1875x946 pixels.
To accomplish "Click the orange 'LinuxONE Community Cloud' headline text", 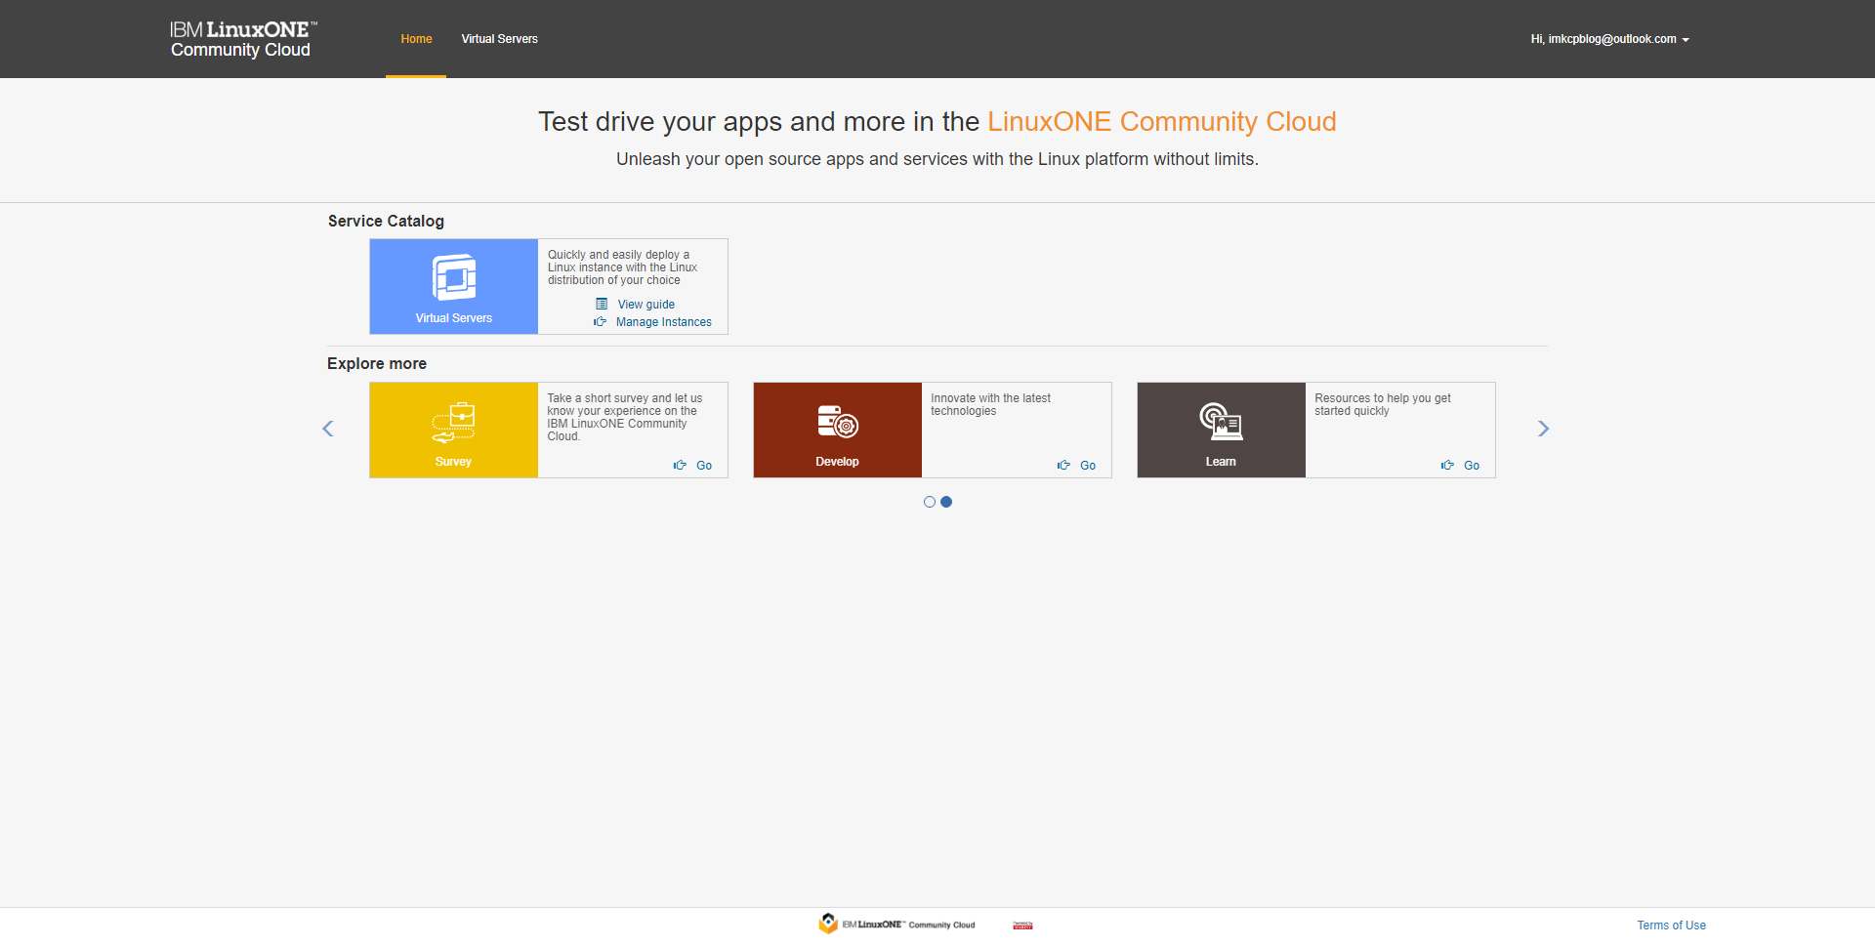I will tap(1162, 122).
